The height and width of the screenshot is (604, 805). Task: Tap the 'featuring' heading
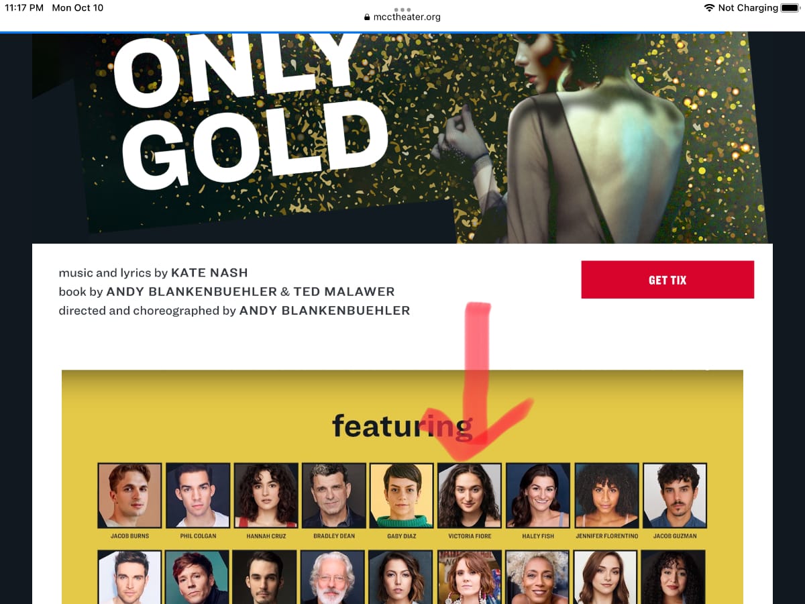coord(402,425)
